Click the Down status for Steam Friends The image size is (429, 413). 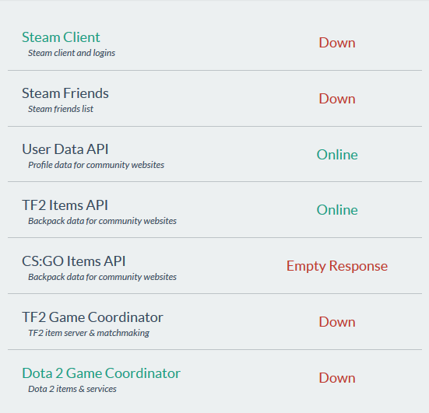[337, 99]
